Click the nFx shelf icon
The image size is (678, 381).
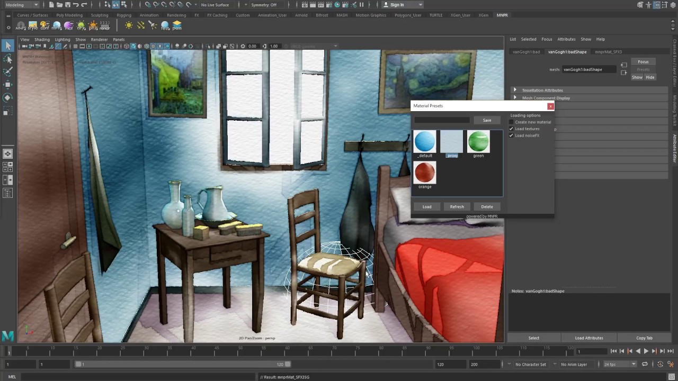(81, 25)
